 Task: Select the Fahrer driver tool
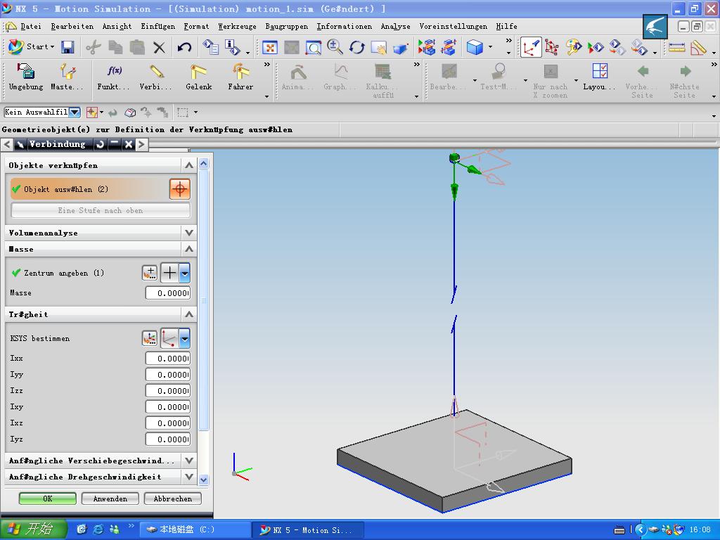[x=240, y=77]
